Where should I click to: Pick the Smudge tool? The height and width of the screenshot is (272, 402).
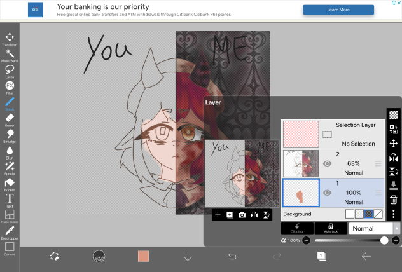click(x=10, y=135)
